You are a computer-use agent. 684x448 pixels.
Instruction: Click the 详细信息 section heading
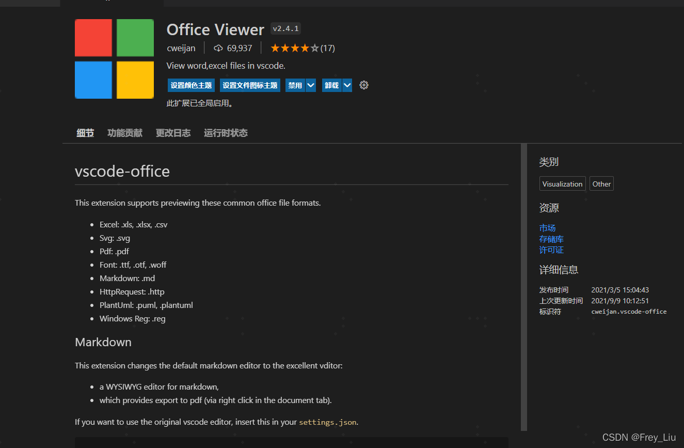click(x=559, y=270)
